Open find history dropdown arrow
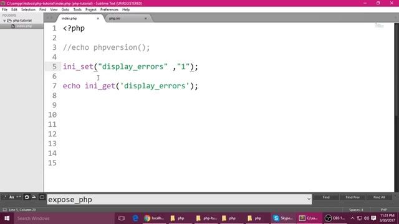 click(309, 199)
